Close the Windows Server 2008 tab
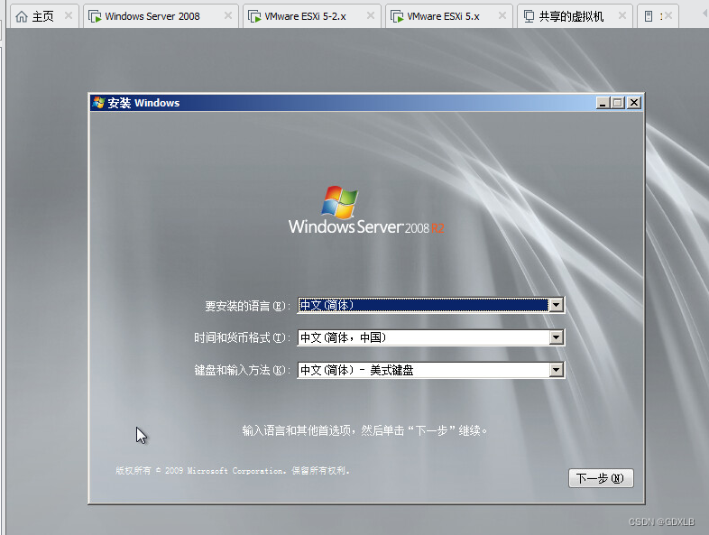The image size is (709, 535). (228, 16)
